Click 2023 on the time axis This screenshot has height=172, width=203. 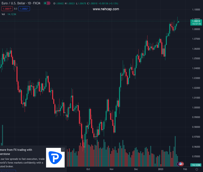tap(161, 169)
